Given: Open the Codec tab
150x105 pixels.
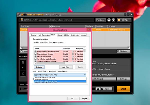Looking at the screenshot, I should (59, 35).
